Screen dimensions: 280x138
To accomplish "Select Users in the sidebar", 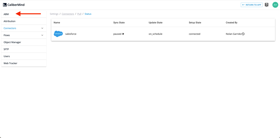I will tap(7, 56).
